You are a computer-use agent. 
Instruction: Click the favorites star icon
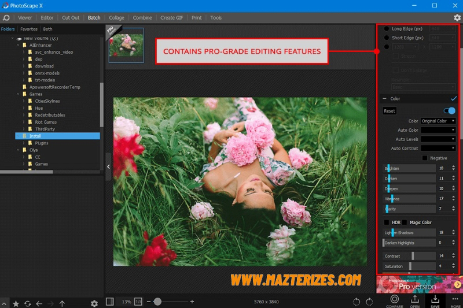click(16, 303)
